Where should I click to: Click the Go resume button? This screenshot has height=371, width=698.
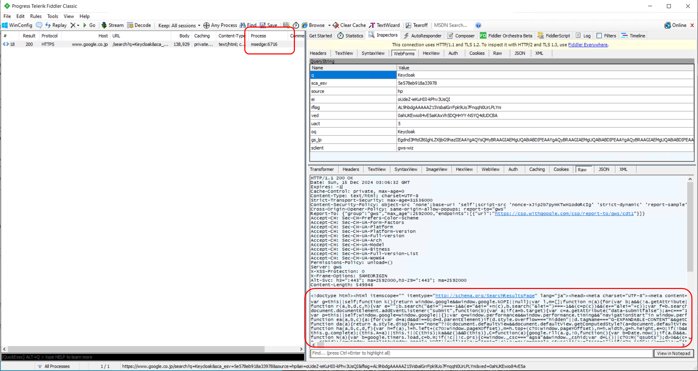pyautogui.click(x=89, y=25)
